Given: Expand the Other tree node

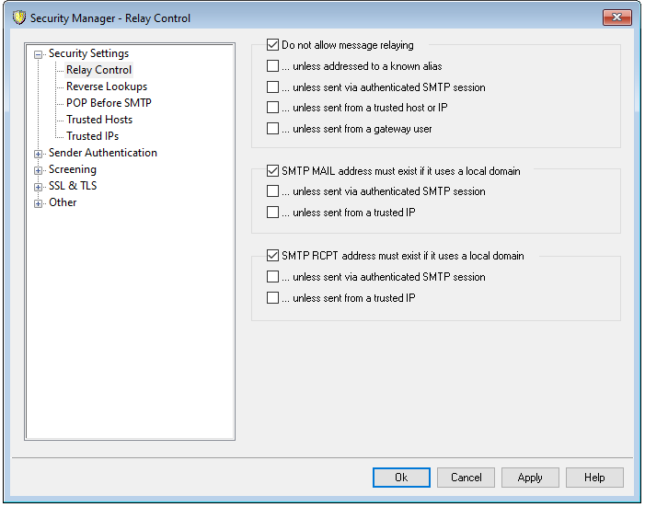Looking at the screenshot, I should [x=39, y=203].
